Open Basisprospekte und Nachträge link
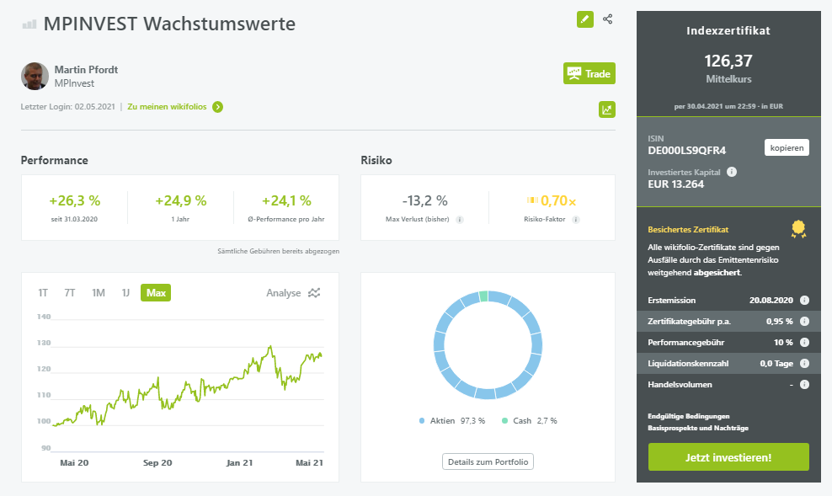832x496 pixels. tap(698, 428)
